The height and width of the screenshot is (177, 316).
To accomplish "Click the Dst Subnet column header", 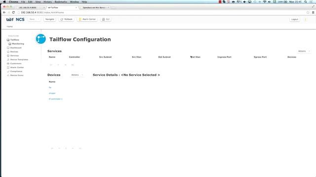I will [x=164, y=57].
